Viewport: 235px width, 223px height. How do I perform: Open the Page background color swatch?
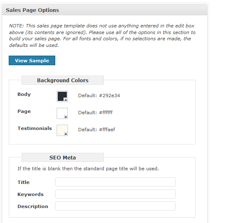click(x=62, y=113)
